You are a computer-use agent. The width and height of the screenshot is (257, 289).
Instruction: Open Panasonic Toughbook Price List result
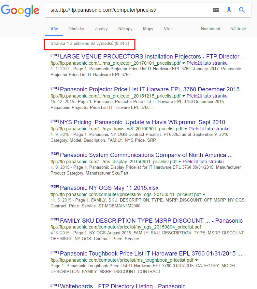[x=151, y=254]
